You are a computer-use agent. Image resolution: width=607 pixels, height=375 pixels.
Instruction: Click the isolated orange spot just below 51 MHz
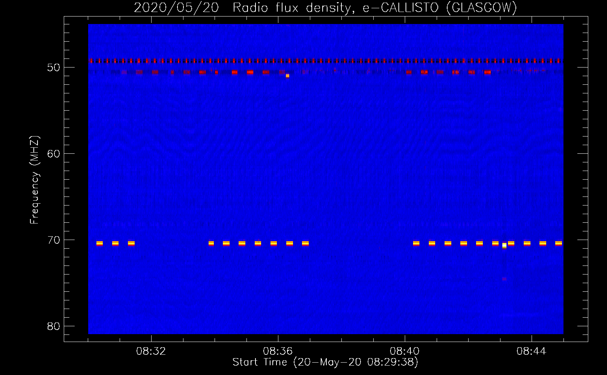tap(287, 76)
